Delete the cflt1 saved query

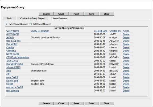click(126, 74)
